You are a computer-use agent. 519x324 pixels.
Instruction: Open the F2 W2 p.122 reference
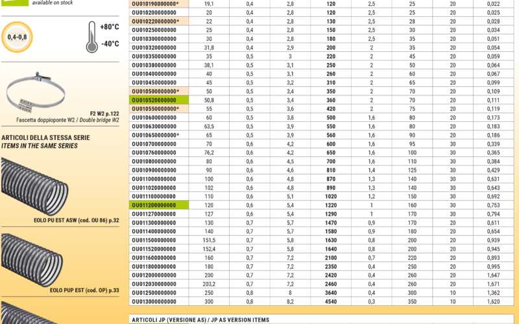tap(104, 113)
